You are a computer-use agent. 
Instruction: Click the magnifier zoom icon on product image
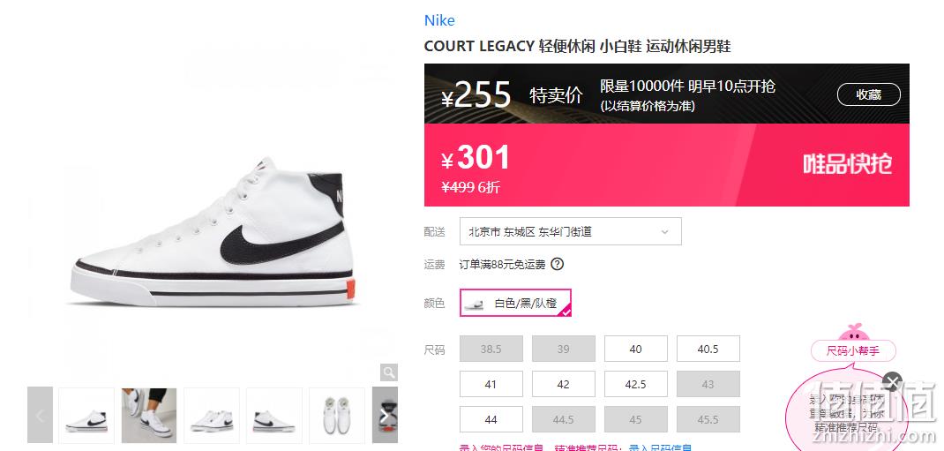tap(389, 372)
